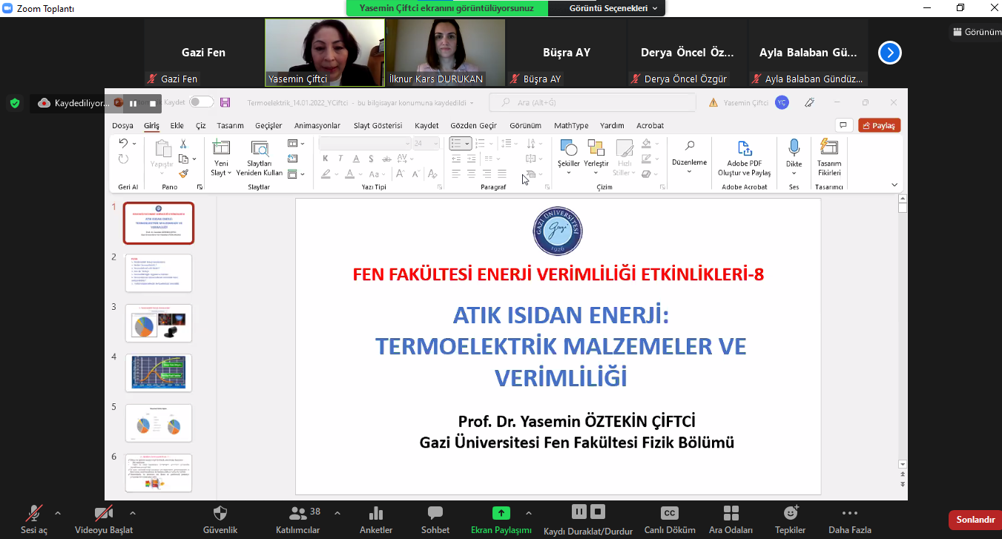This screenshot has width=1002, height=539.
Task: Open Tasarım Fikirleri designer icon
Action: pyautogui.click(x=828, y=148)
